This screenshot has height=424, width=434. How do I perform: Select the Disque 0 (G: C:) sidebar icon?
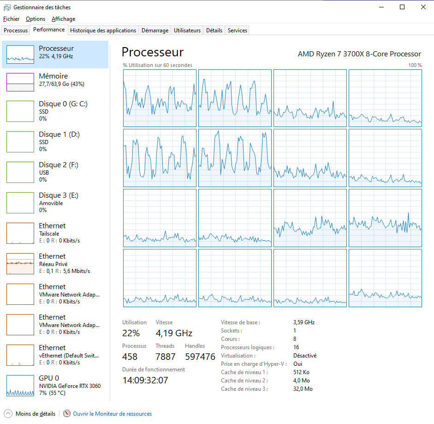click(x=20, y=111)
